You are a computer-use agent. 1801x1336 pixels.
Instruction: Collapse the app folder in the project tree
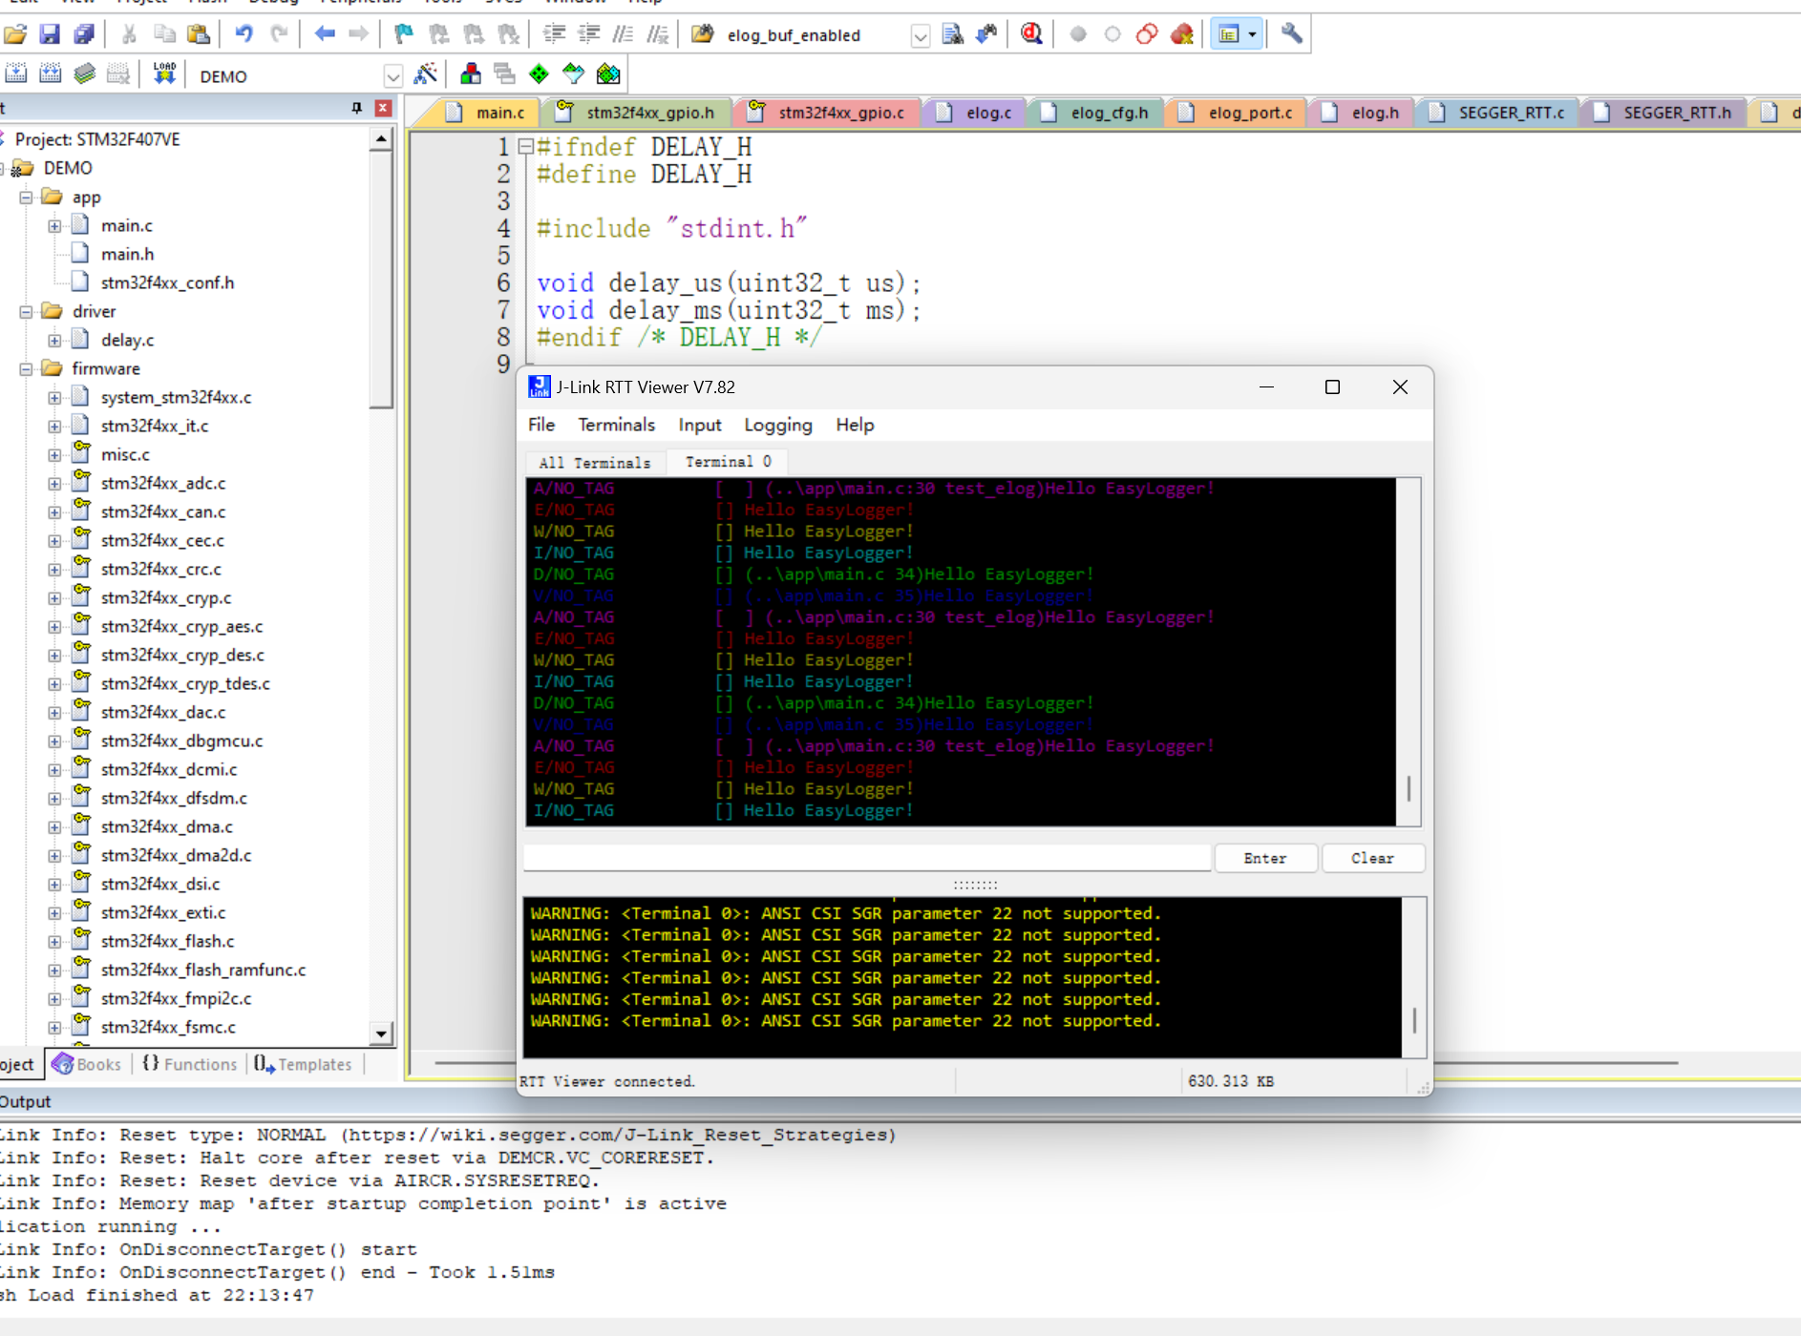click(x=27, y=198)
